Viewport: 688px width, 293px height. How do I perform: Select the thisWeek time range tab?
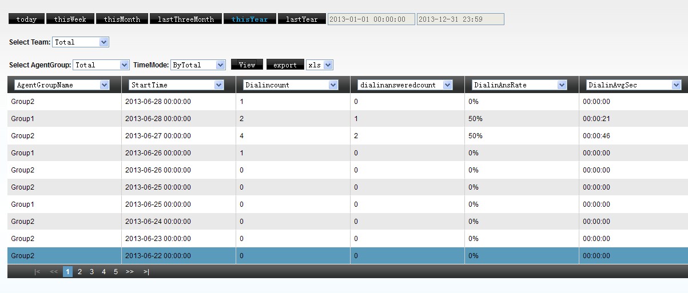[70, 19]
